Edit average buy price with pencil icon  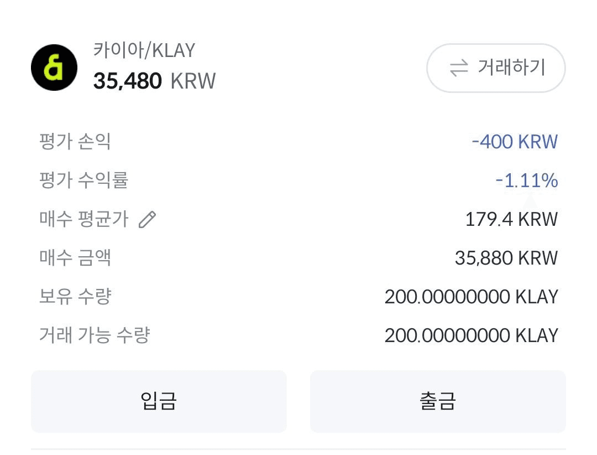pyautogui.click(x=148, y=219)
